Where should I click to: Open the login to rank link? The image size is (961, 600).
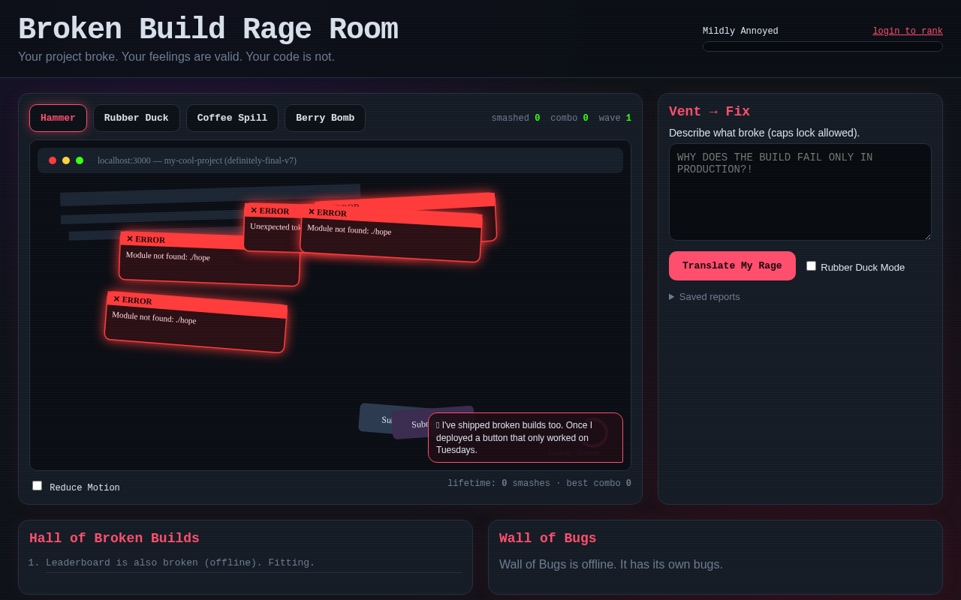(x=907, y=31)
